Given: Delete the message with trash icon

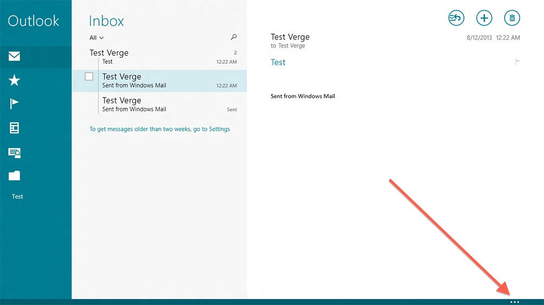Looking at the screenshot, I should coord(512,18).
